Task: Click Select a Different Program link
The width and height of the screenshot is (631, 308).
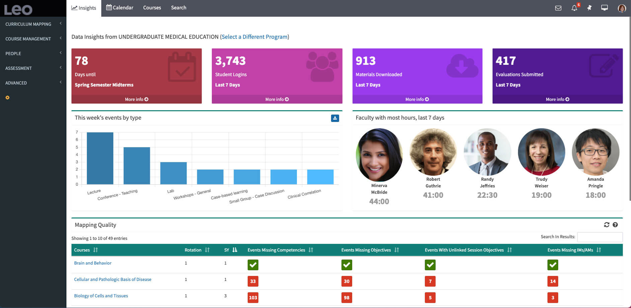Action: 254,37
